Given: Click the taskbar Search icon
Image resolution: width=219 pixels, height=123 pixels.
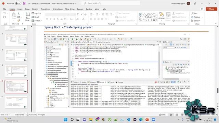Looking at the screenshot, I should click(72, 120).
